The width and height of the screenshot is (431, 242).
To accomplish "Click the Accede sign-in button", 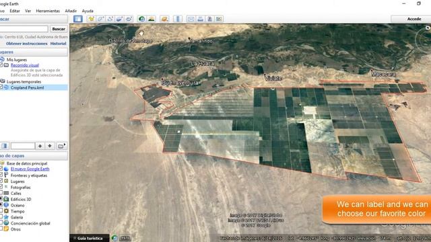I will point(414,19).
